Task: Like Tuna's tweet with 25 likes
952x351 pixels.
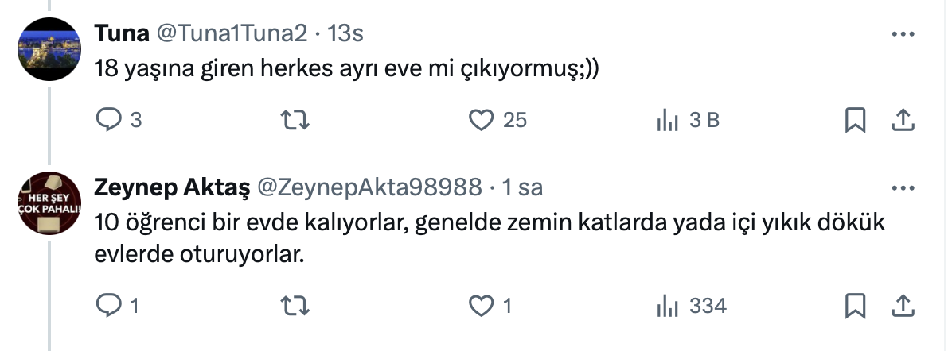Action: pyautogui.click(x=479, y=119)
